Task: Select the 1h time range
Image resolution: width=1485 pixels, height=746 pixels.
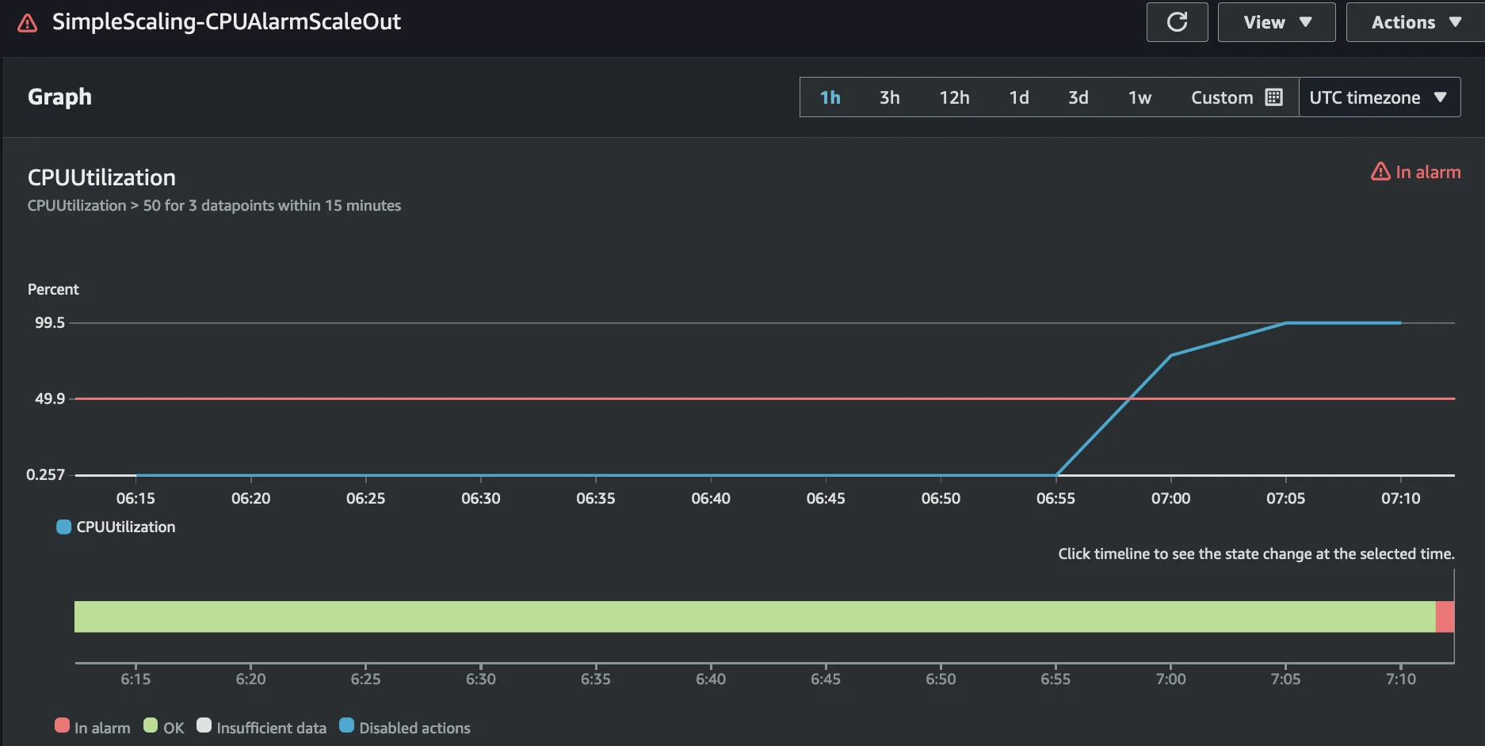Action: pos(830,97)
